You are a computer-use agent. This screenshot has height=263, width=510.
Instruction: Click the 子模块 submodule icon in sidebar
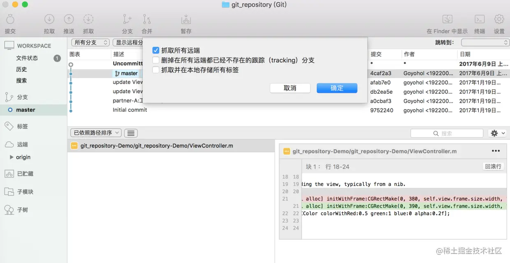pos(9,191)
